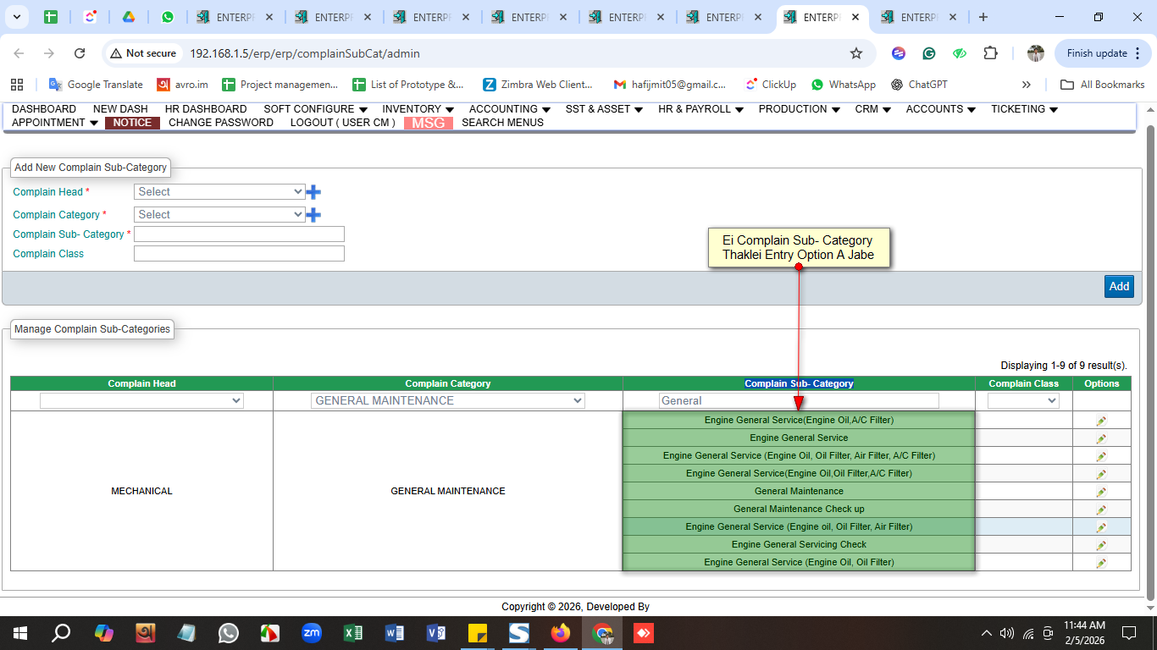This screenshot has width=1157, height=650.
Task: Click the Complain Sub- Category filter box
Action: point(798,401)
